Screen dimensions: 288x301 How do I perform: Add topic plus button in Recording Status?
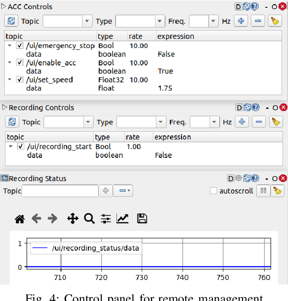[x=105, y=191]
